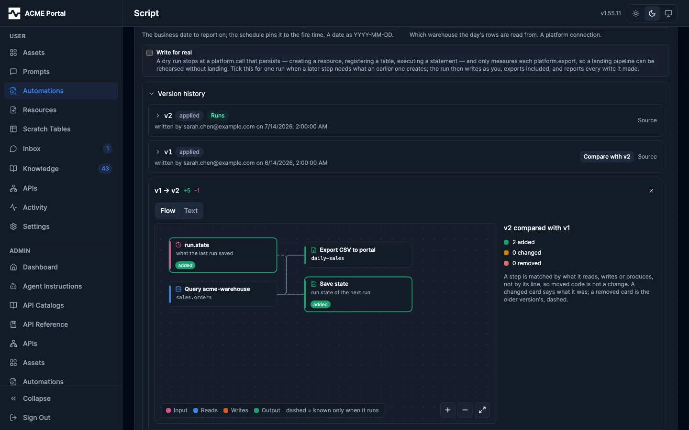Open Source for version v1
This screenshot has width=689, height=430.
click(x=647, y=157)
